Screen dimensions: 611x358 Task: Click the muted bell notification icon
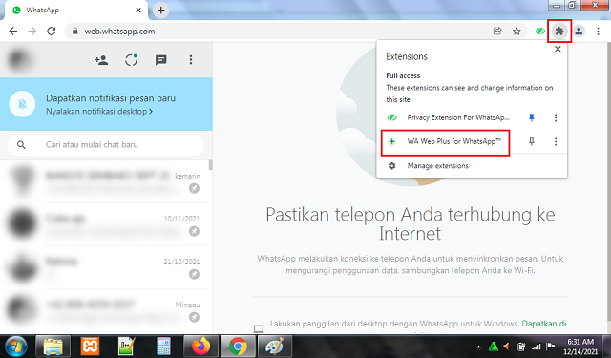(22, 104)
